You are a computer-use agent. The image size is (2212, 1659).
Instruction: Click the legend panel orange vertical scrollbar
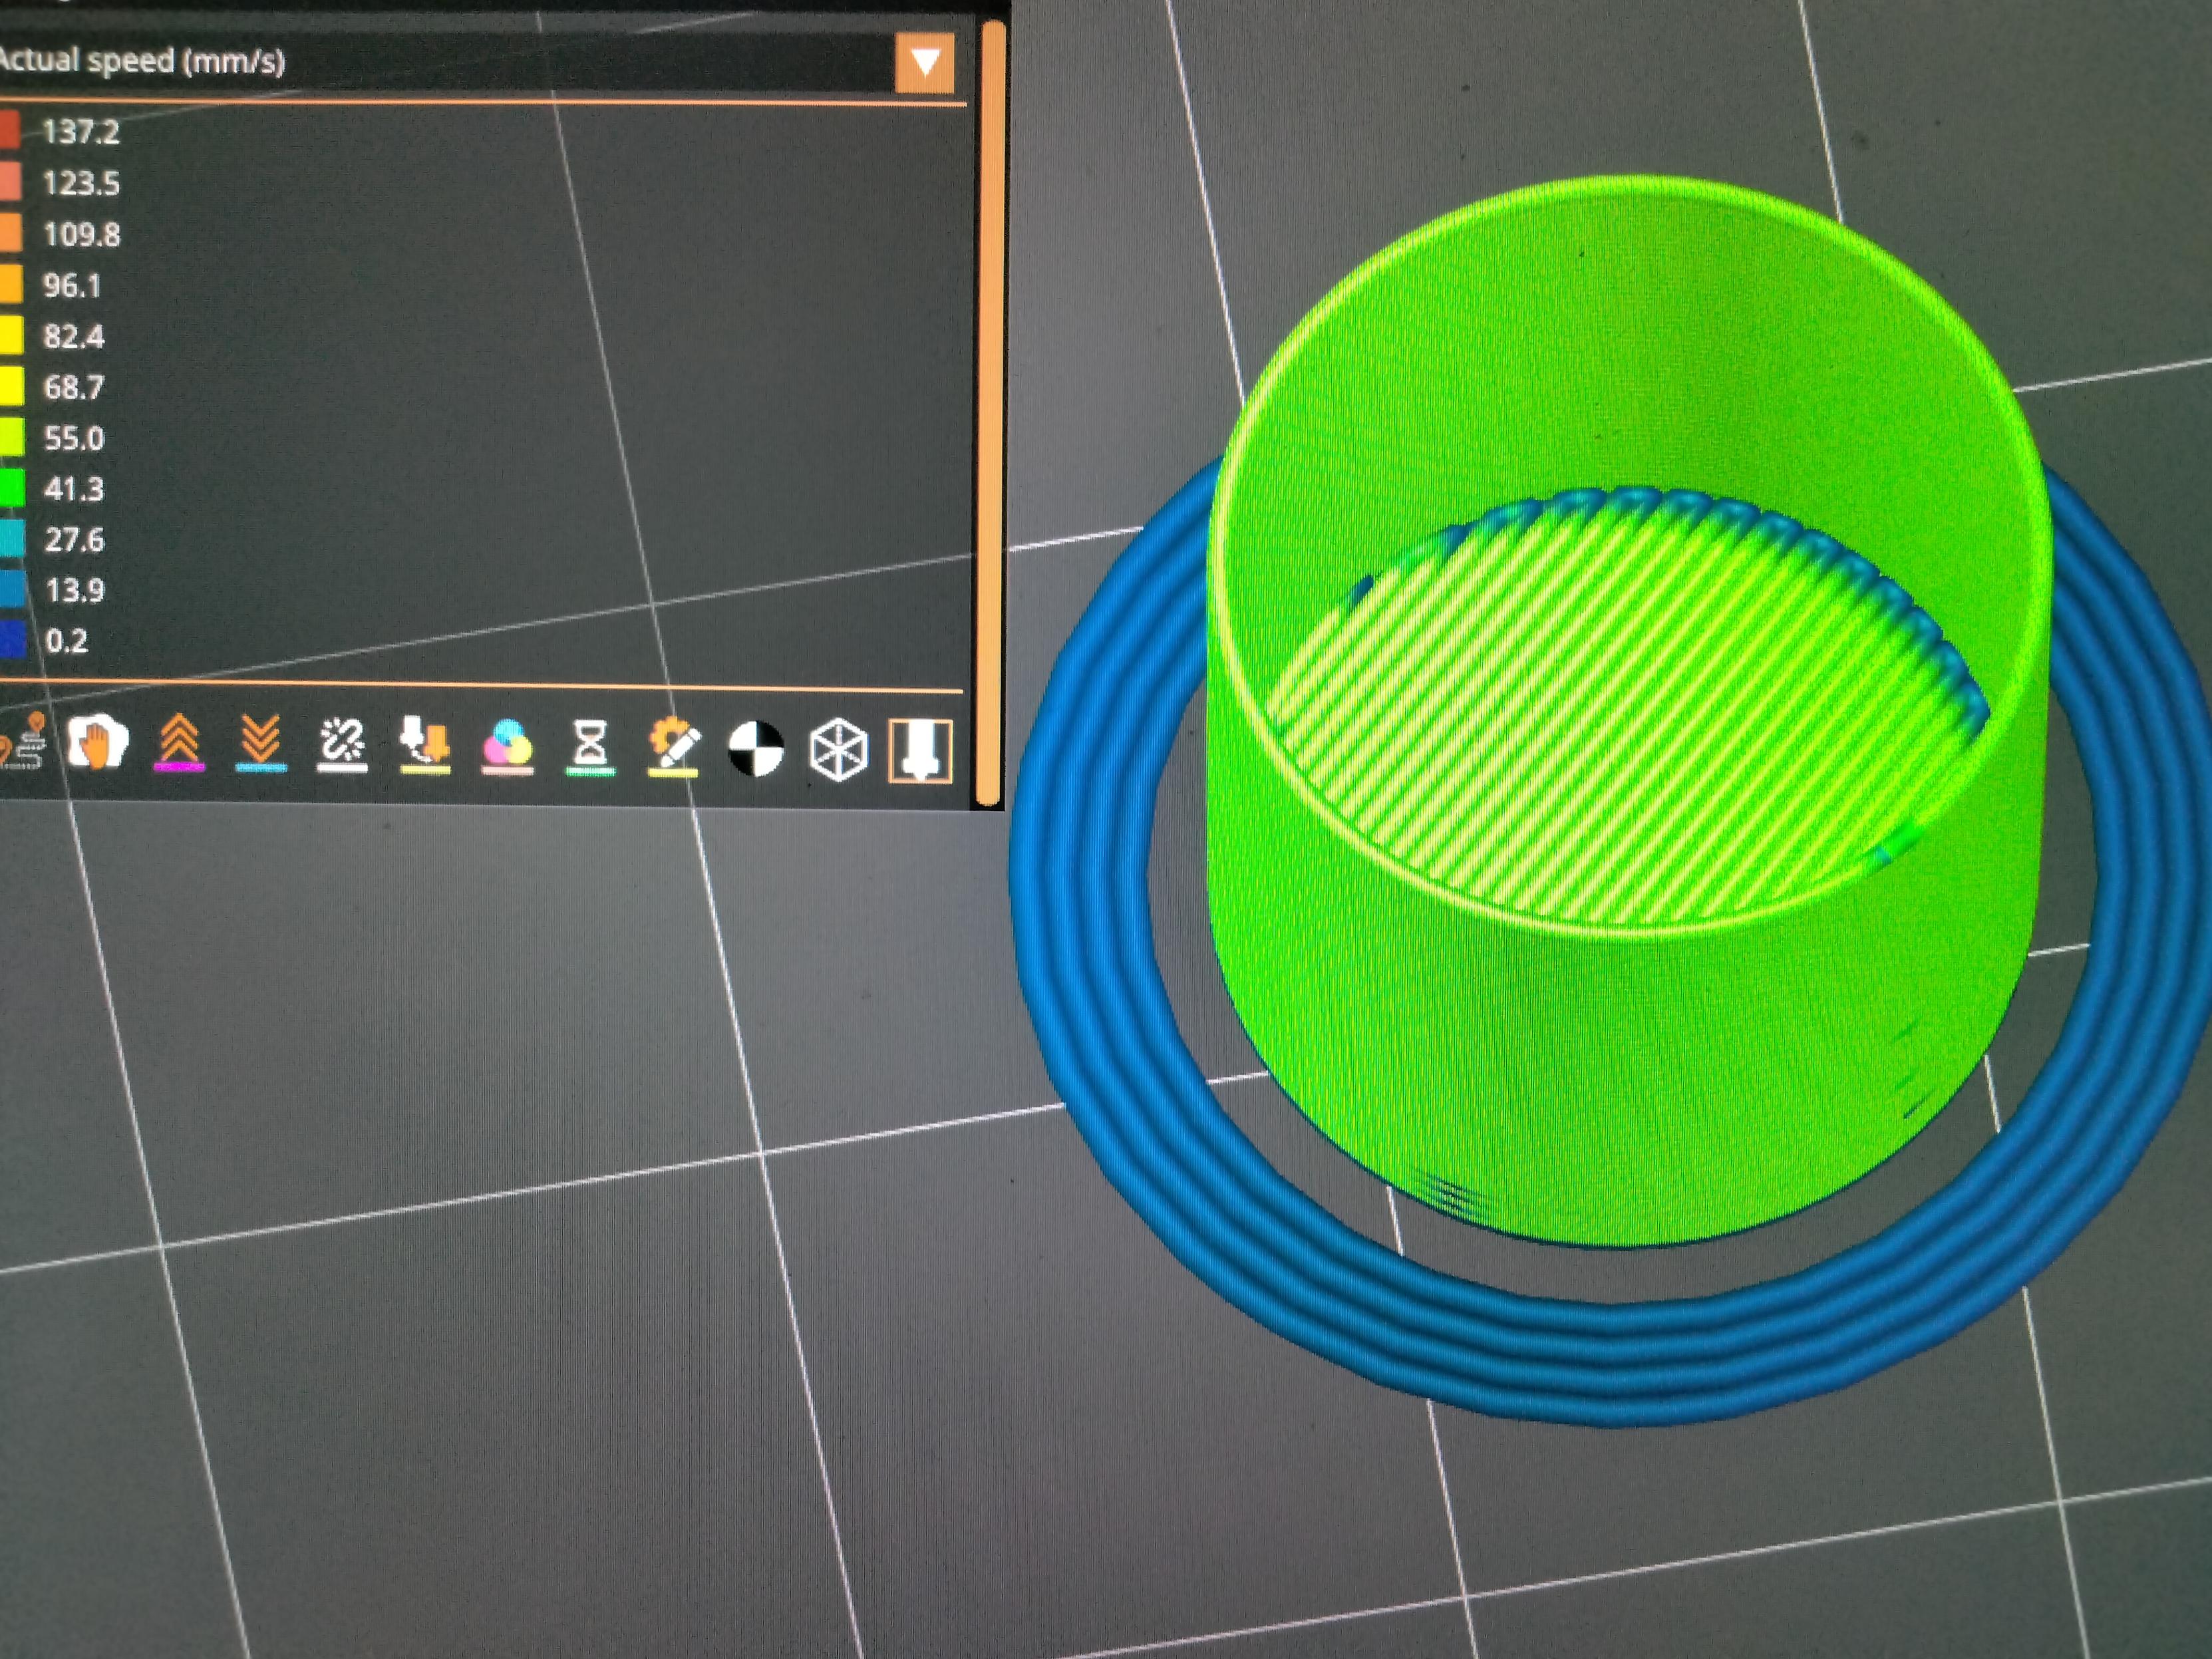pos(989,412)
